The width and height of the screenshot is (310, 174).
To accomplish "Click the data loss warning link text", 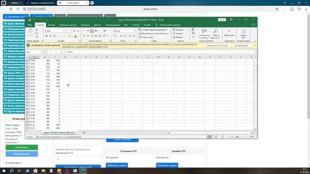I will (x=129, y=45).
